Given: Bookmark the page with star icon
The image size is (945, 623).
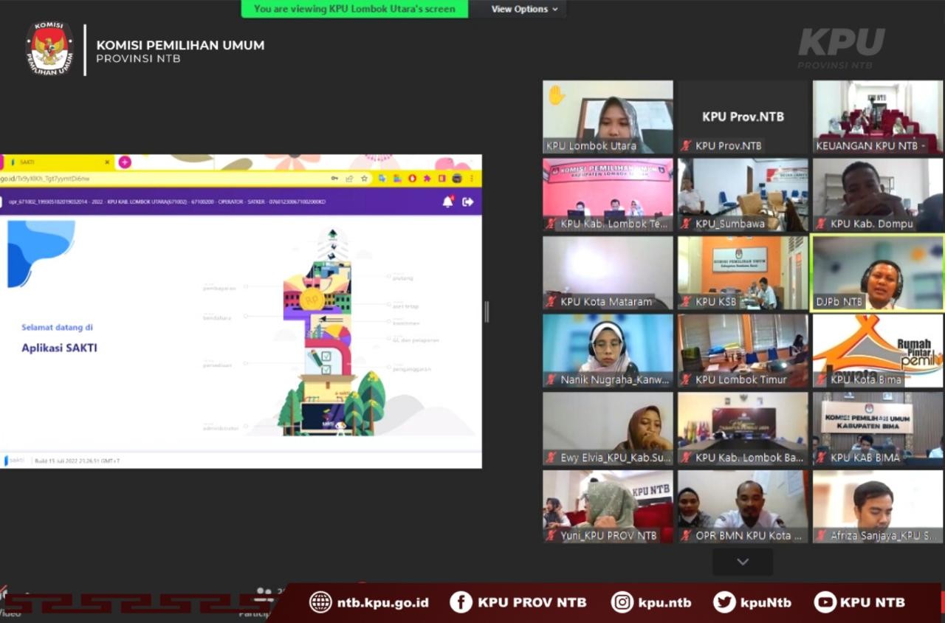Looking at the screenshot, I should coord(364,179).
